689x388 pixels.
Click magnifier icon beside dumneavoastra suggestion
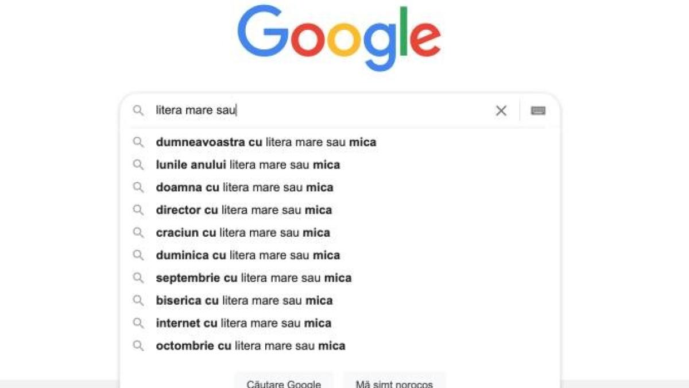(138, 142)
